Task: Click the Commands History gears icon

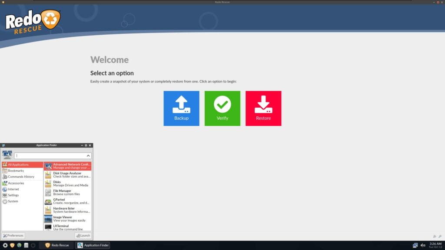Action: pos(5,177)
